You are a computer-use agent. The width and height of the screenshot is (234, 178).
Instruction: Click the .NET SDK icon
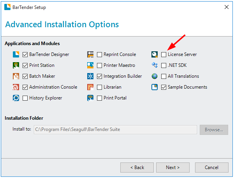point(155,65)
